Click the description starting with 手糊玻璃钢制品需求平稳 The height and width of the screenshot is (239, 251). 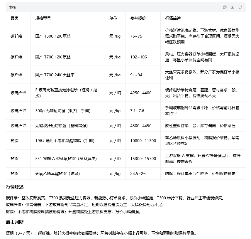pyautogui.click(x=202, y=111)
